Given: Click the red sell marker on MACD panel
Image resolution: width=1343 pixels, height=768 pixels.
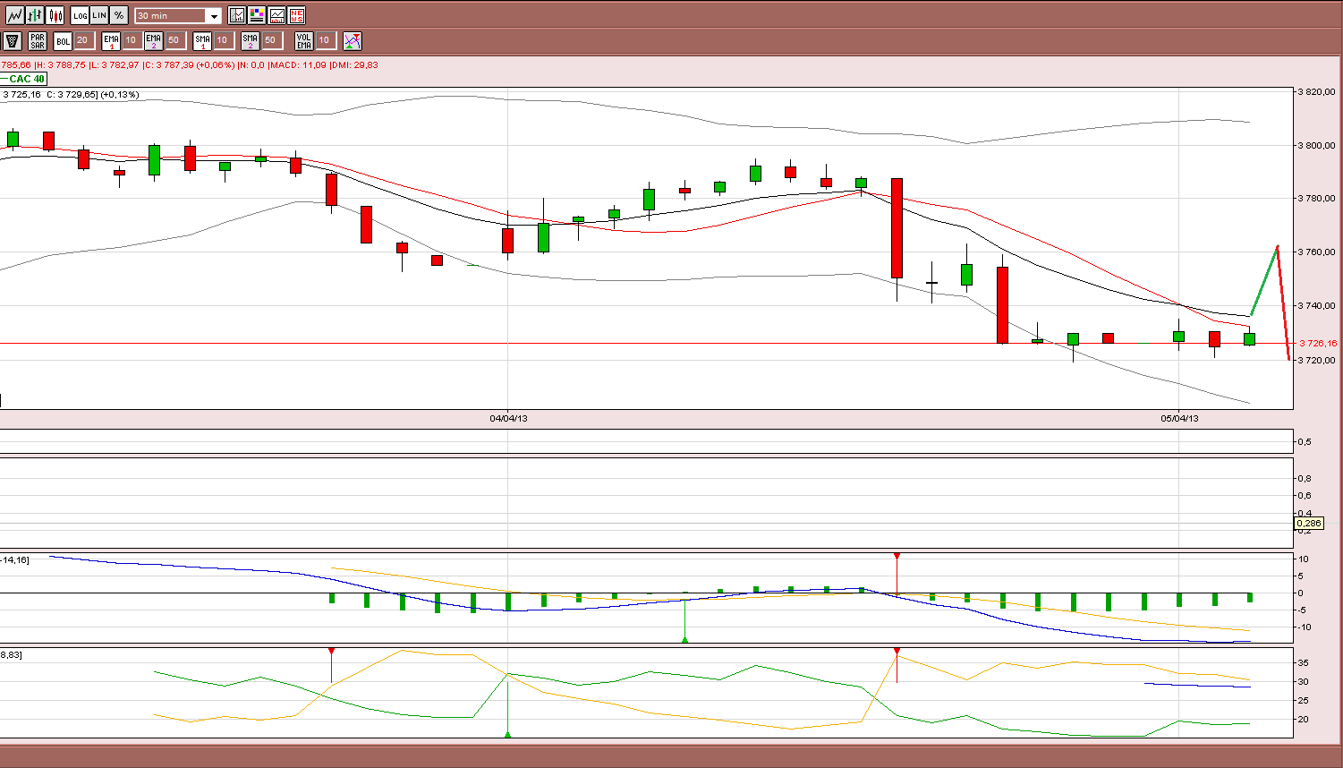Looking at the screenshot, I should [x=897, y=557].
